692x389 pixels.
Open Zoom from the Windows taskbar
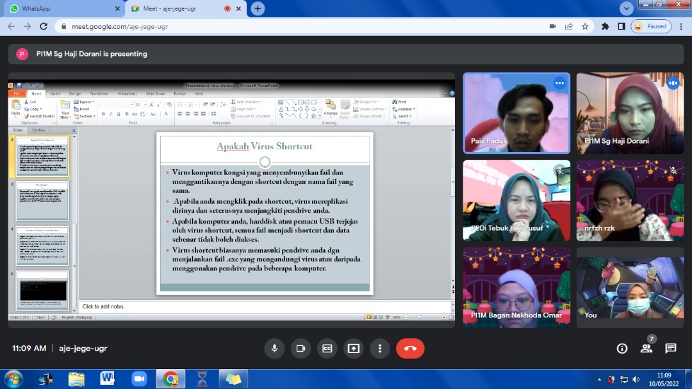click(x=139, y=379)
